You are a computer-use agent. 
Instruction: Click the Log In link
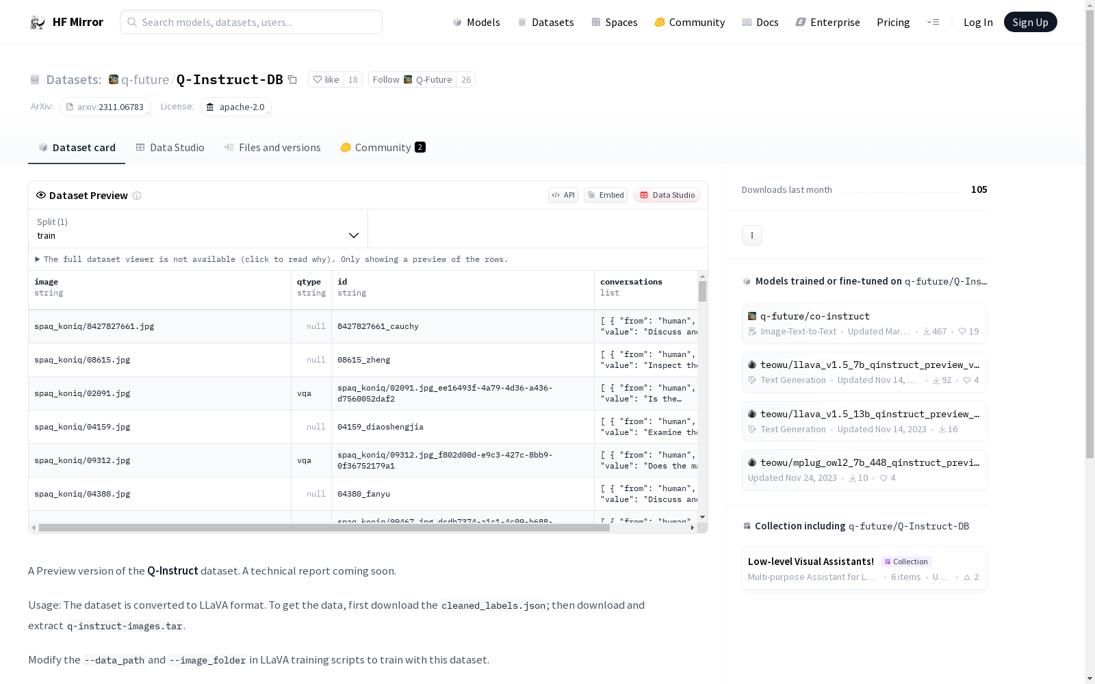978,22
